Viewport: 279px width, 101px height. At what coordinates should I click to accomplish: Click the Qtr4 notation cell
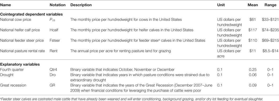coord(53,70)
